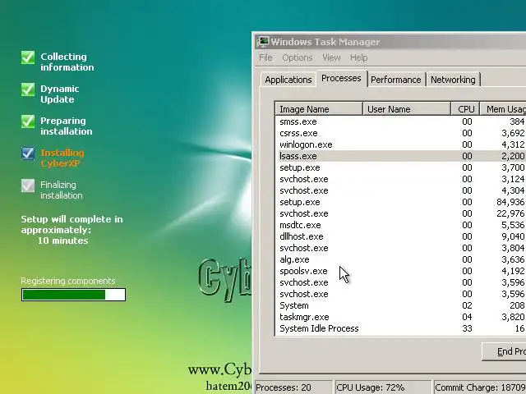Open the Networking tab

click(453, 80)
